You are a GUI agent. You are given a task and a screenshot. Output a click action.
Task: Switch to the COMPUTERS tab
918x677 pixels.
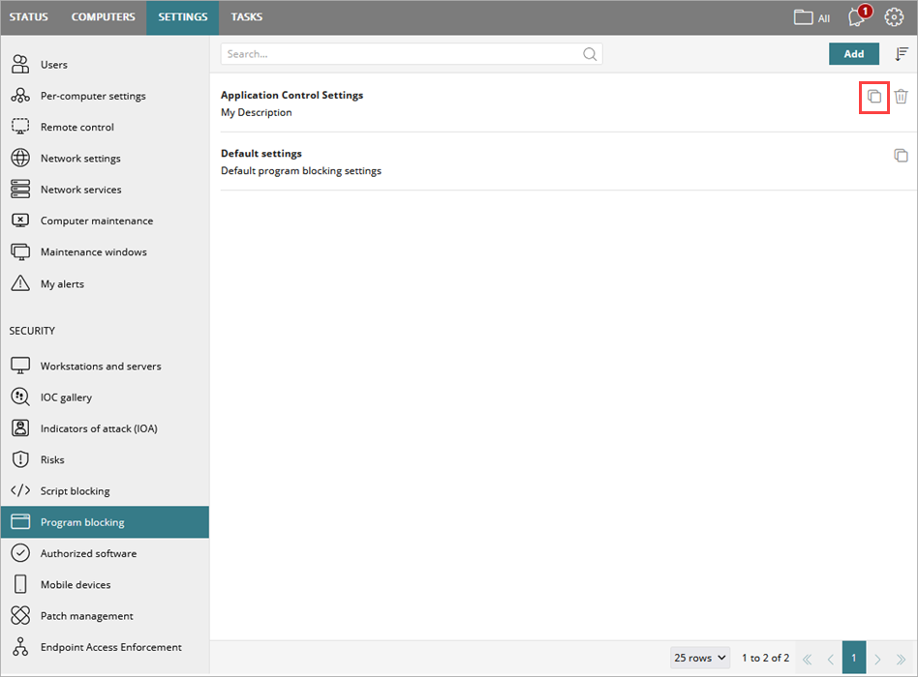(103, 16)
